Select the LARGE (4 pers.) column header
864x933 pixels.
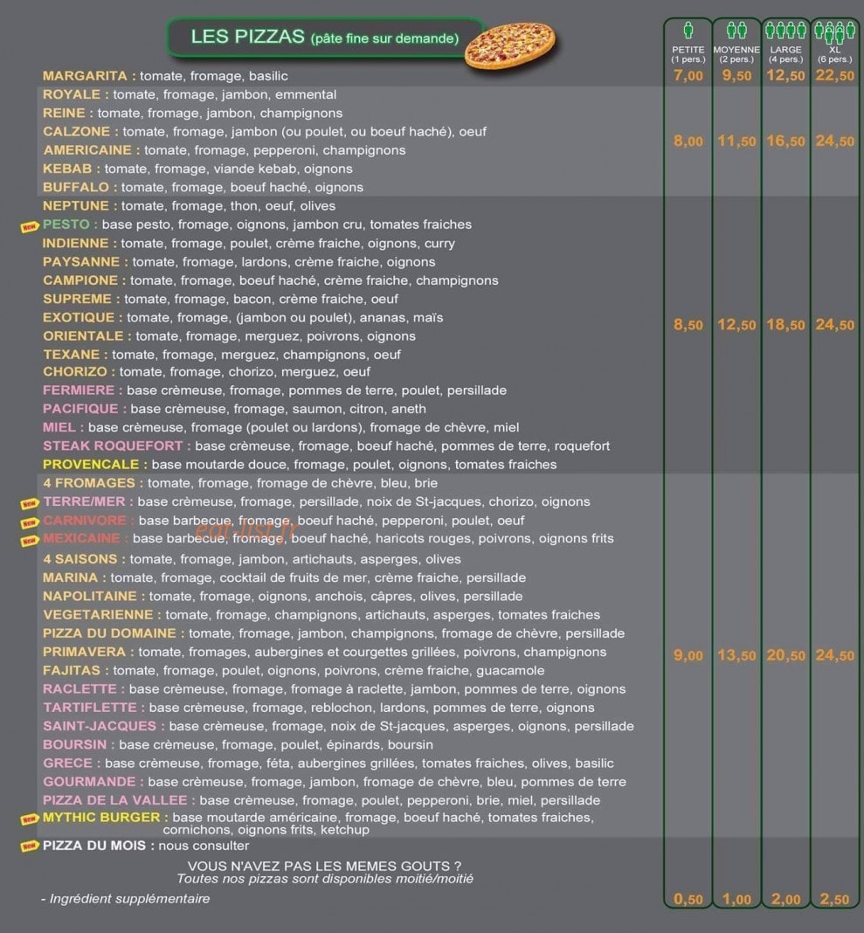coord(785,54)
